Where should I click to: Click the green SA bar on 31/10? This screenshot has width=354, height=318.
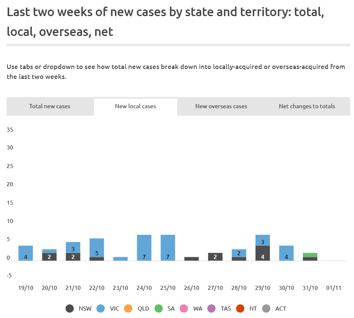(x=310, y=255)
